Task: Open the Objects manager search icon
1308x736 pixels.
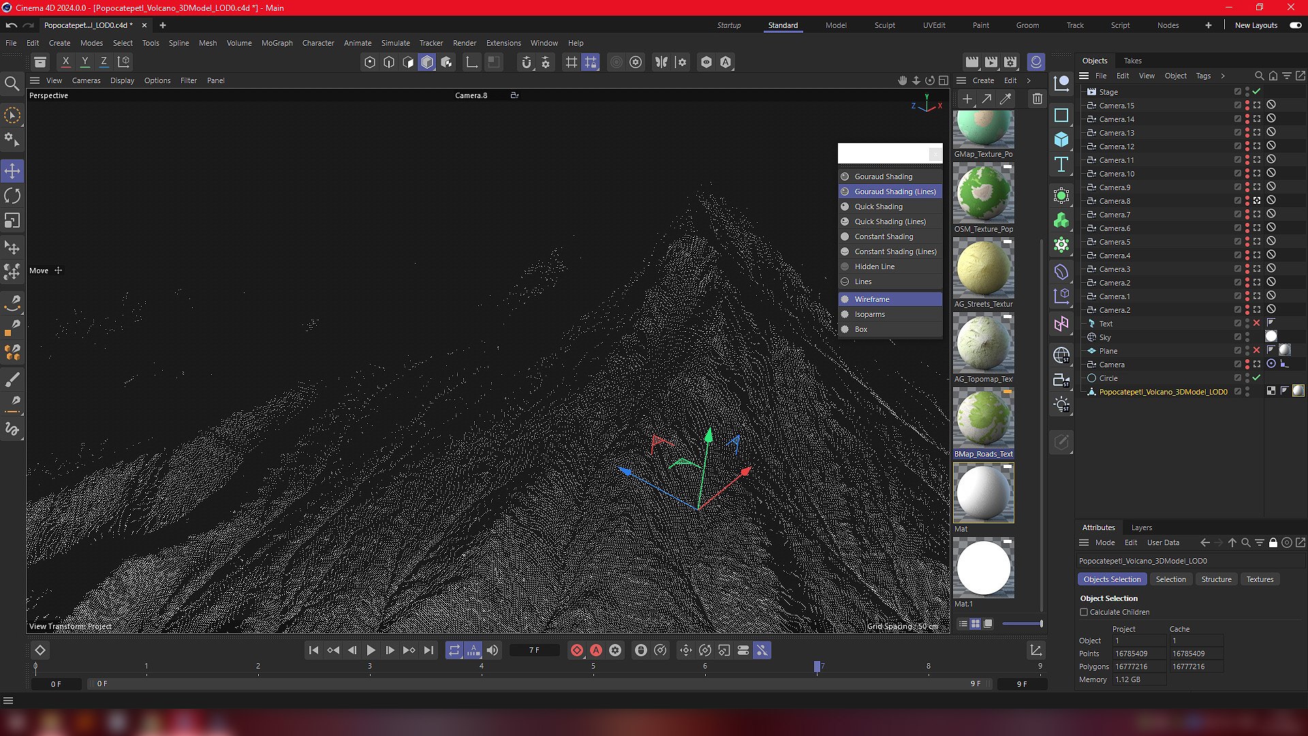Action: click(1260, 76)
